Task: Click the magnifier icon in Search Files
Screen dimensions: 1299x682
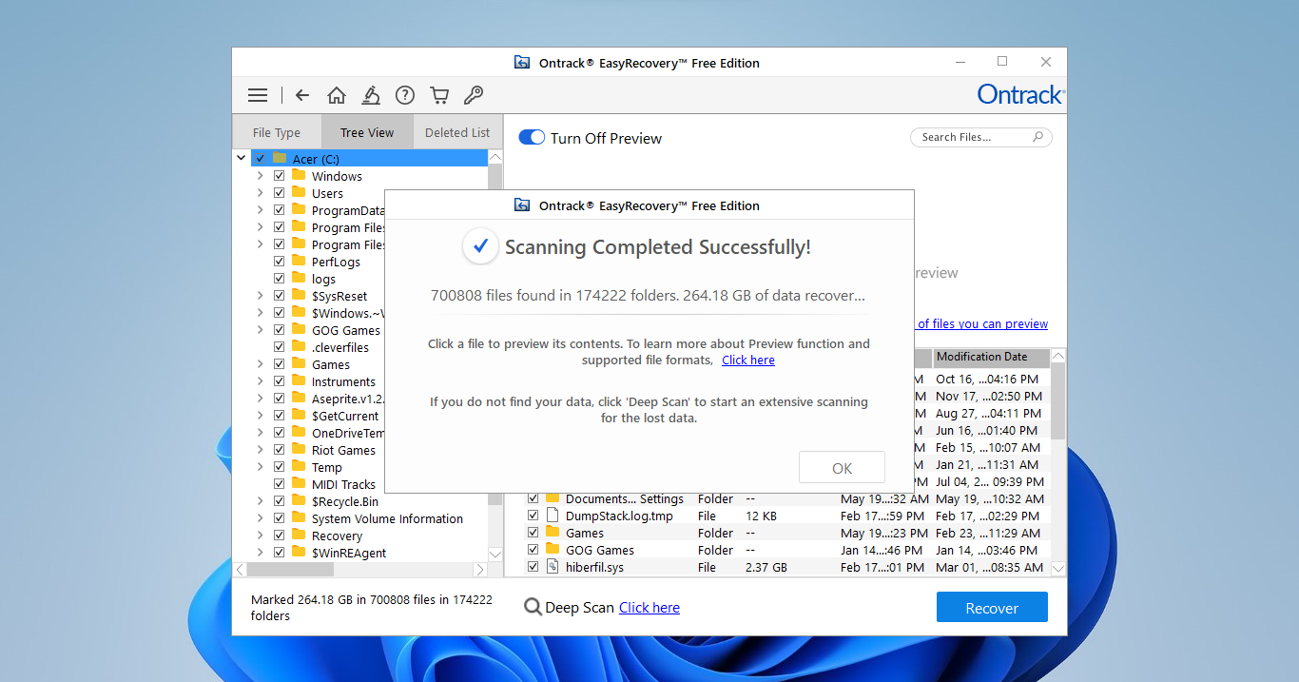Action: coord(1038,137)
